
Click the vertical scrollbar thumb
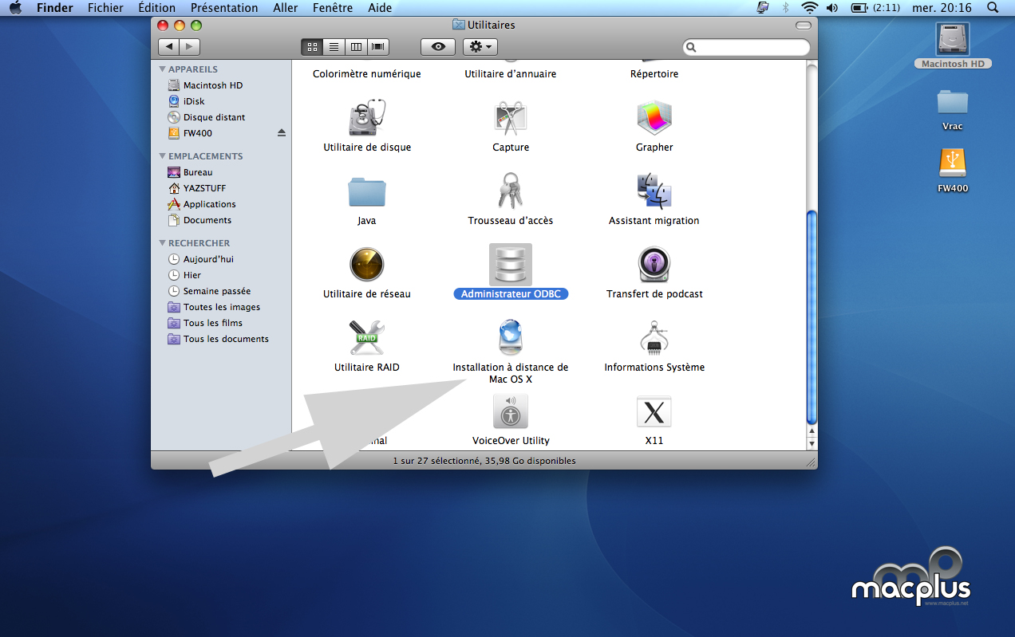(x=812, y=317)
